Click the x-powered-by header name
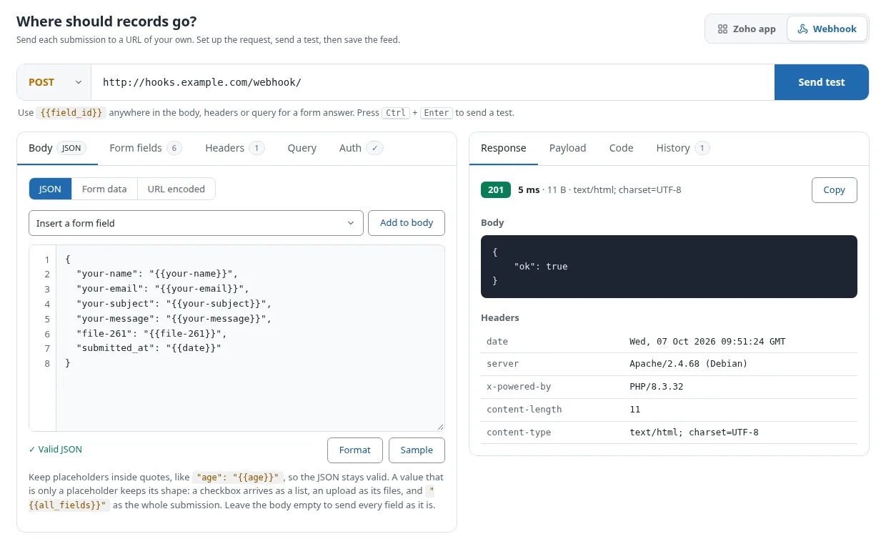Image resolution: width=886 pixels, height=544 pixels. pos(519,387)
